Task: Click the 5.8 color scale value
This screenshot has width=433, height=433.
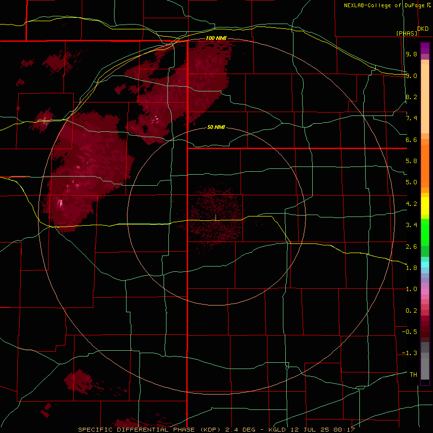Action: pos(411,161)
